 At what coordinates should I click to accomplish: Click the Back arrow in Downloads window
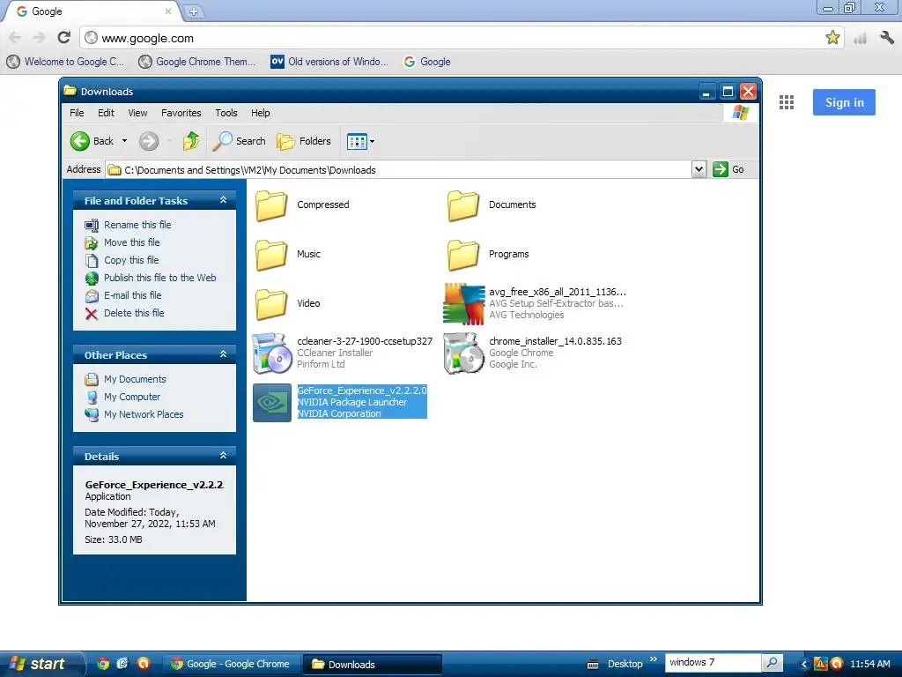point(80,141)
